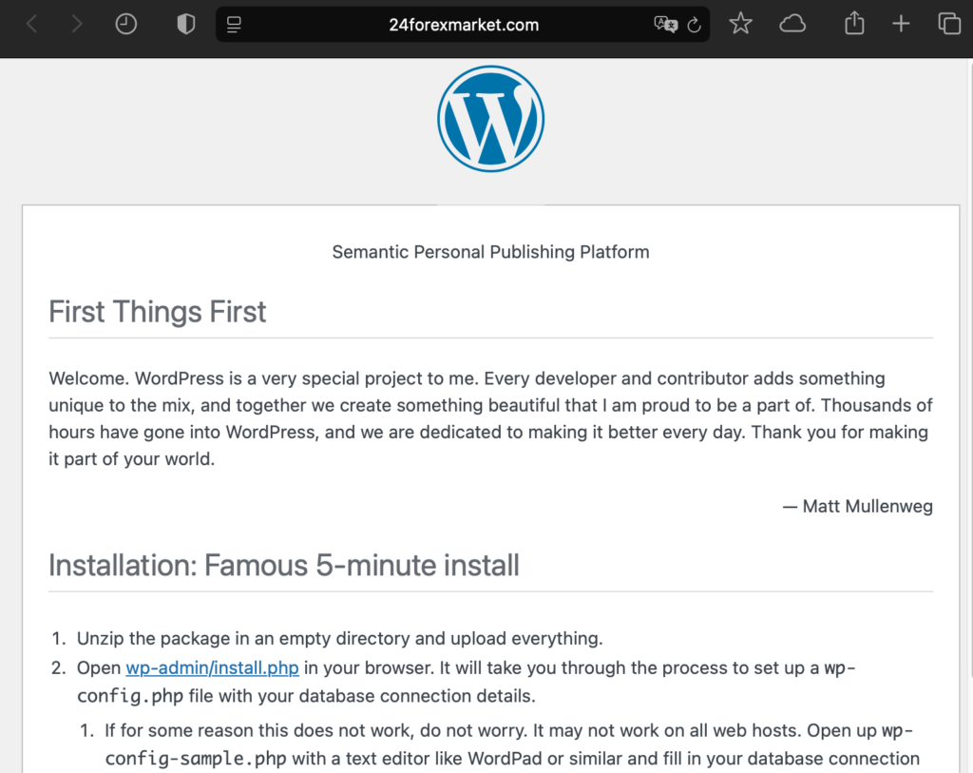973x773 pixels.
Task: Add a new tab with plus icon
Action: pyautogui.click(x=901, y=24)
